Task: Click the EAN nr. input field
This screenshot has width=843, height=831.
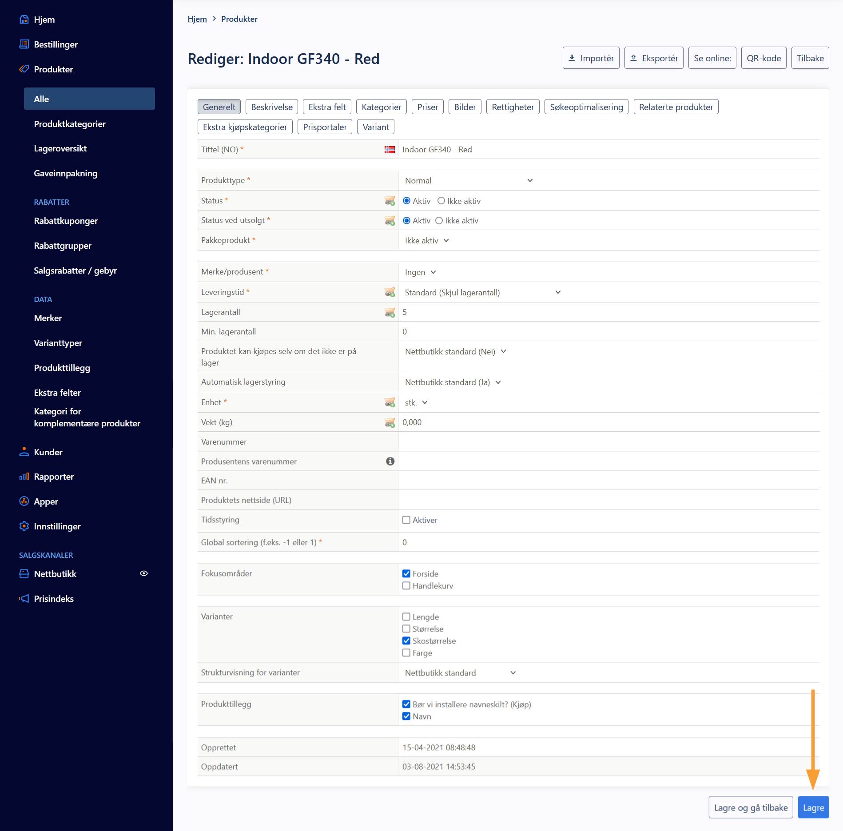Action: 608,481
